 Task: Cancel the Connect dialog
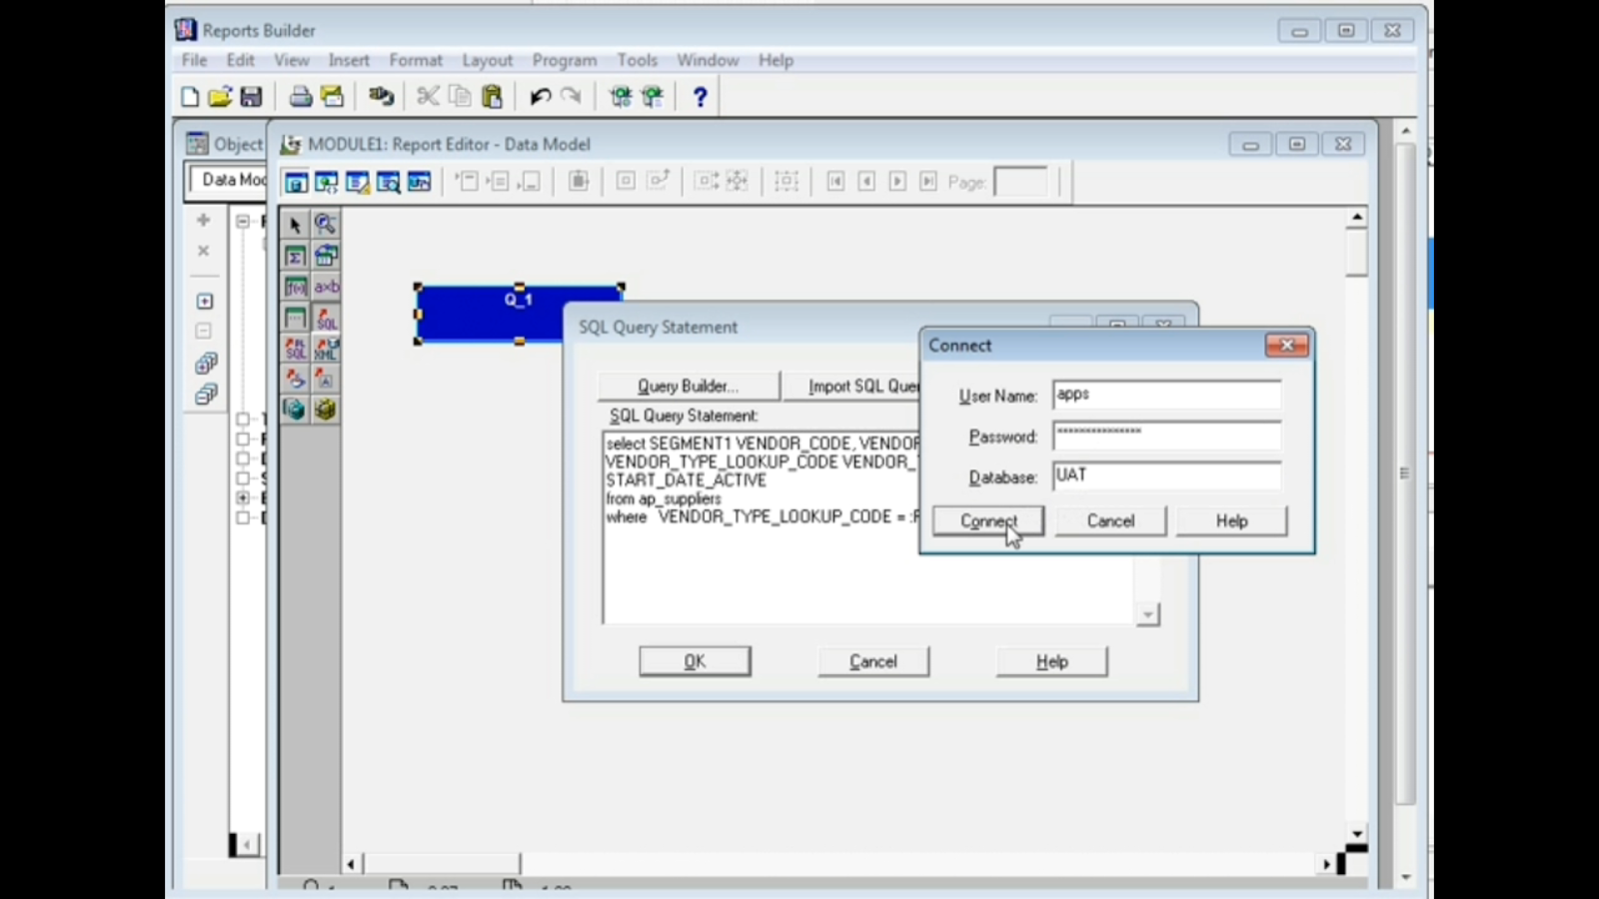1109,520
